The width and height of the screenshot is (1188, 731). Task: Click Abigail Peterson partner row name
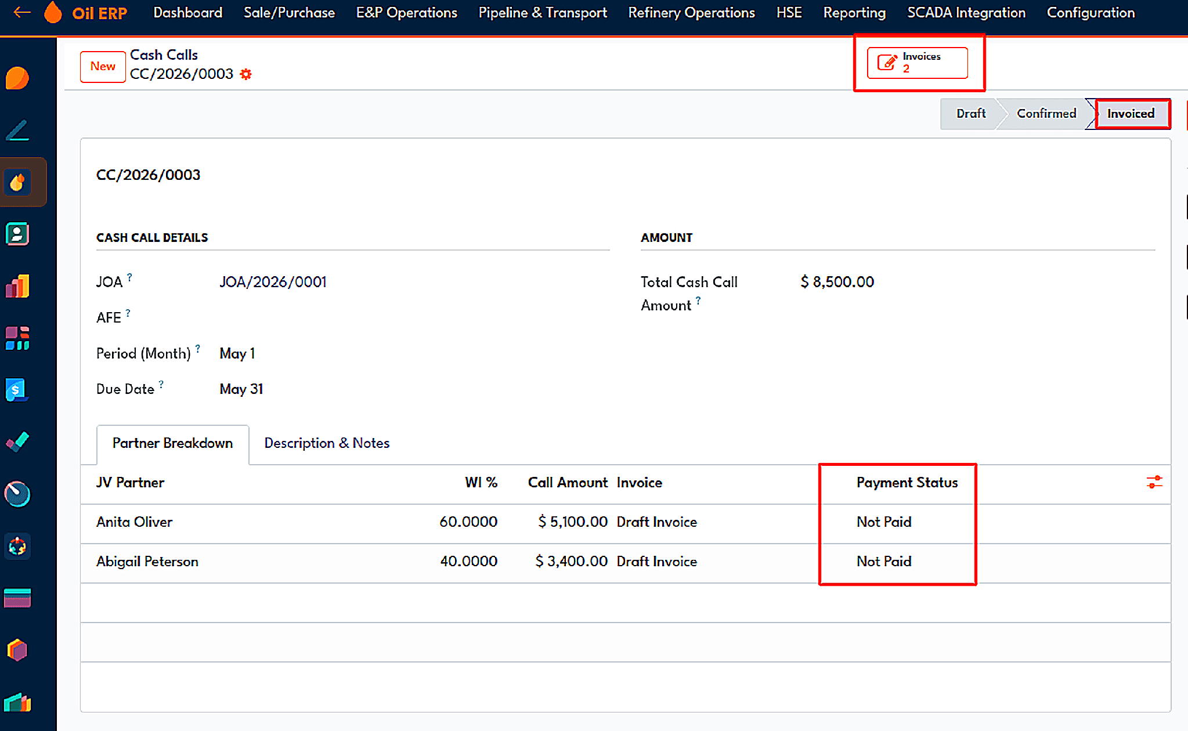[x=147, y=562]
